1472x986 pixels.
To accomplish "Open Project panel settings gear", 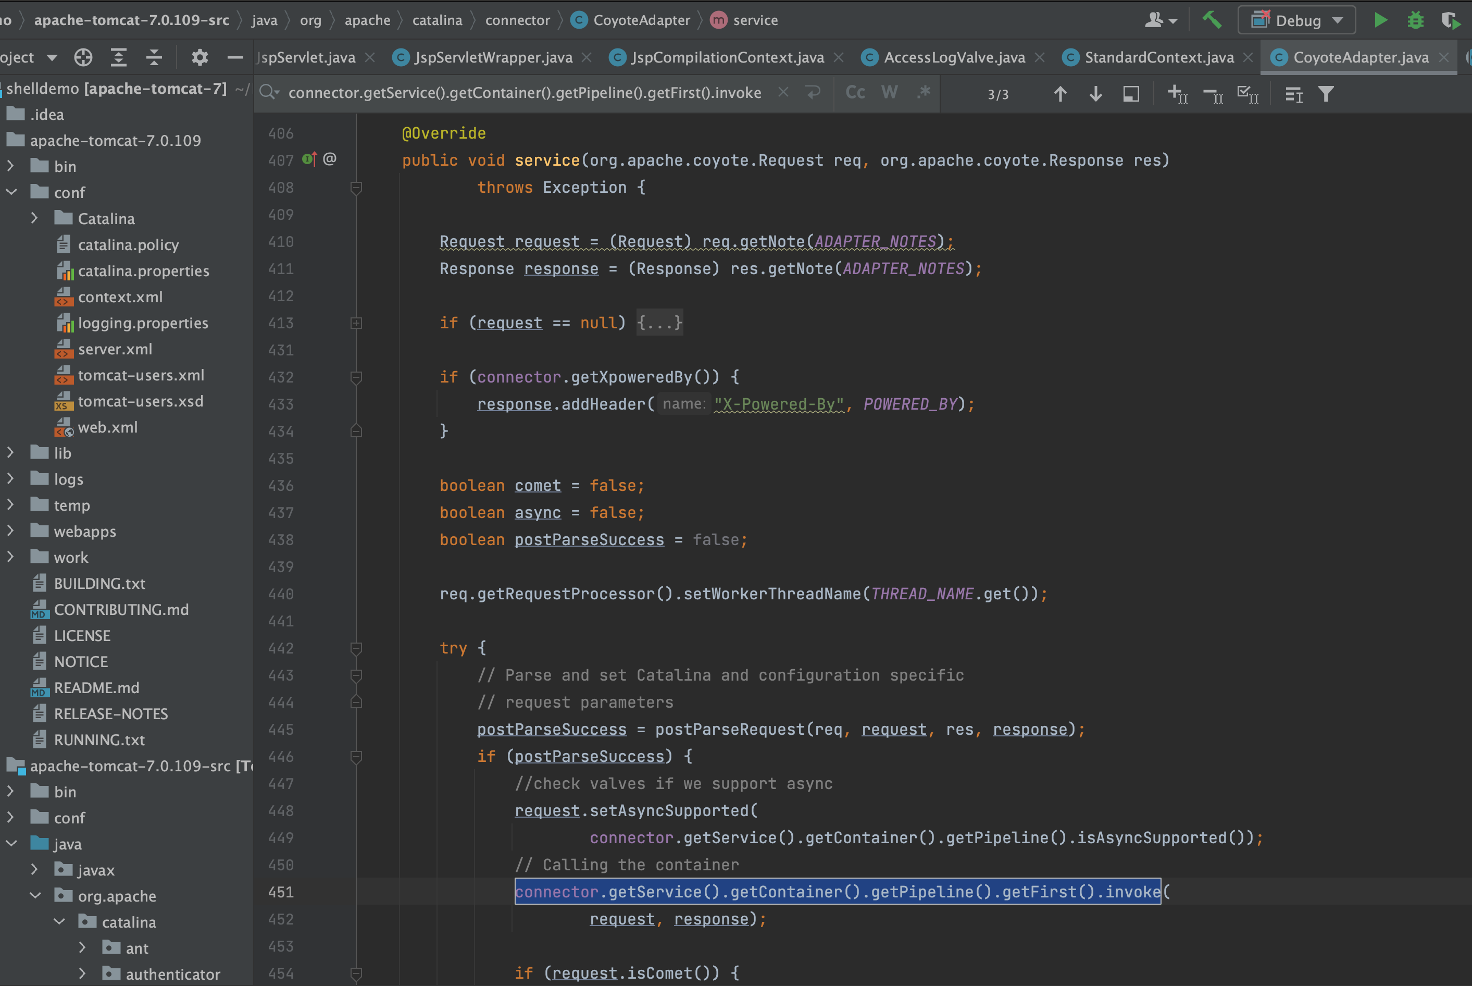I will click(x=199, y=57).
